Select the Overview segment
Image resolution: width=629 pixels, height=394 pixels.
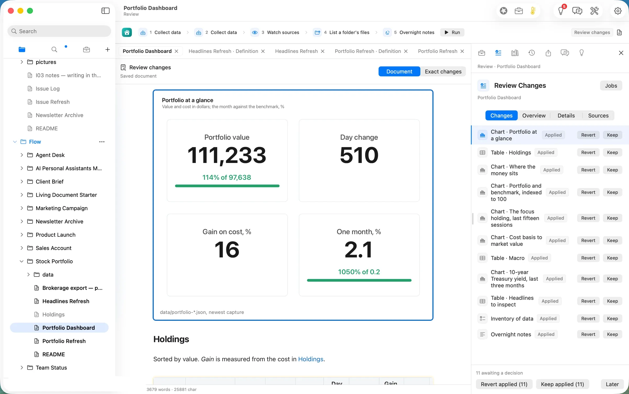(x=534, y=116)
